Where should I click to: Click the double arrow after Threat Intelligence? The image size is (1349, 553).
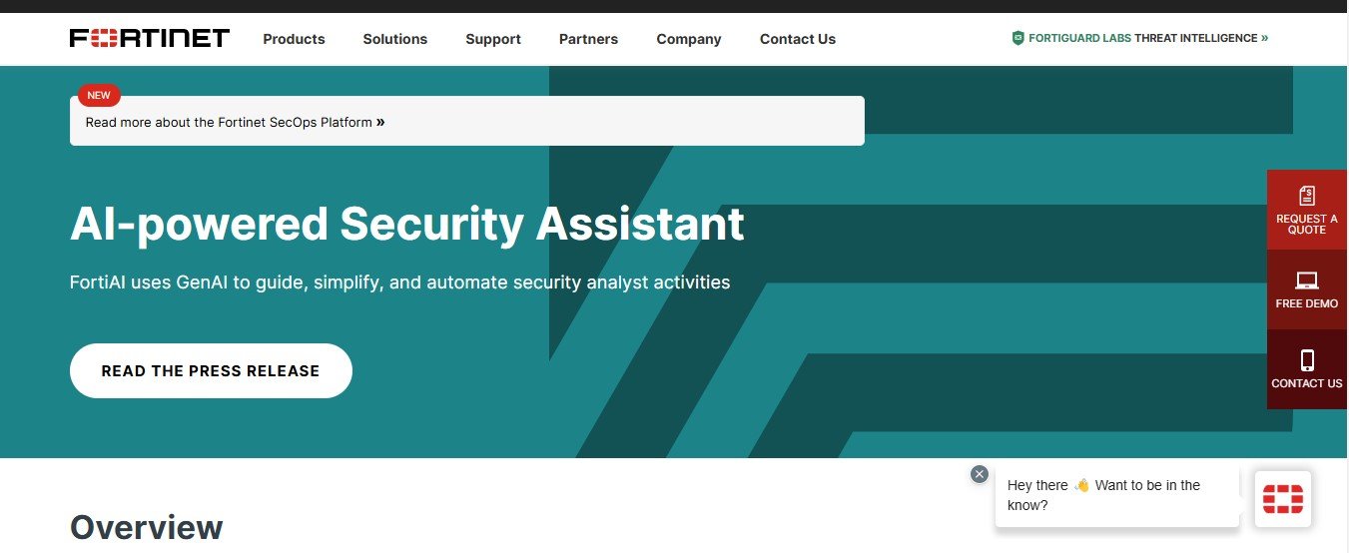1264,38
